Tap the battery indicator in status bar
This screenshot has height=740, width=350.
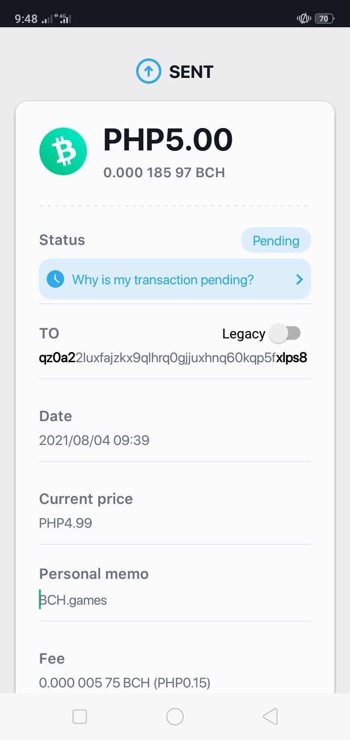point(324,19)
